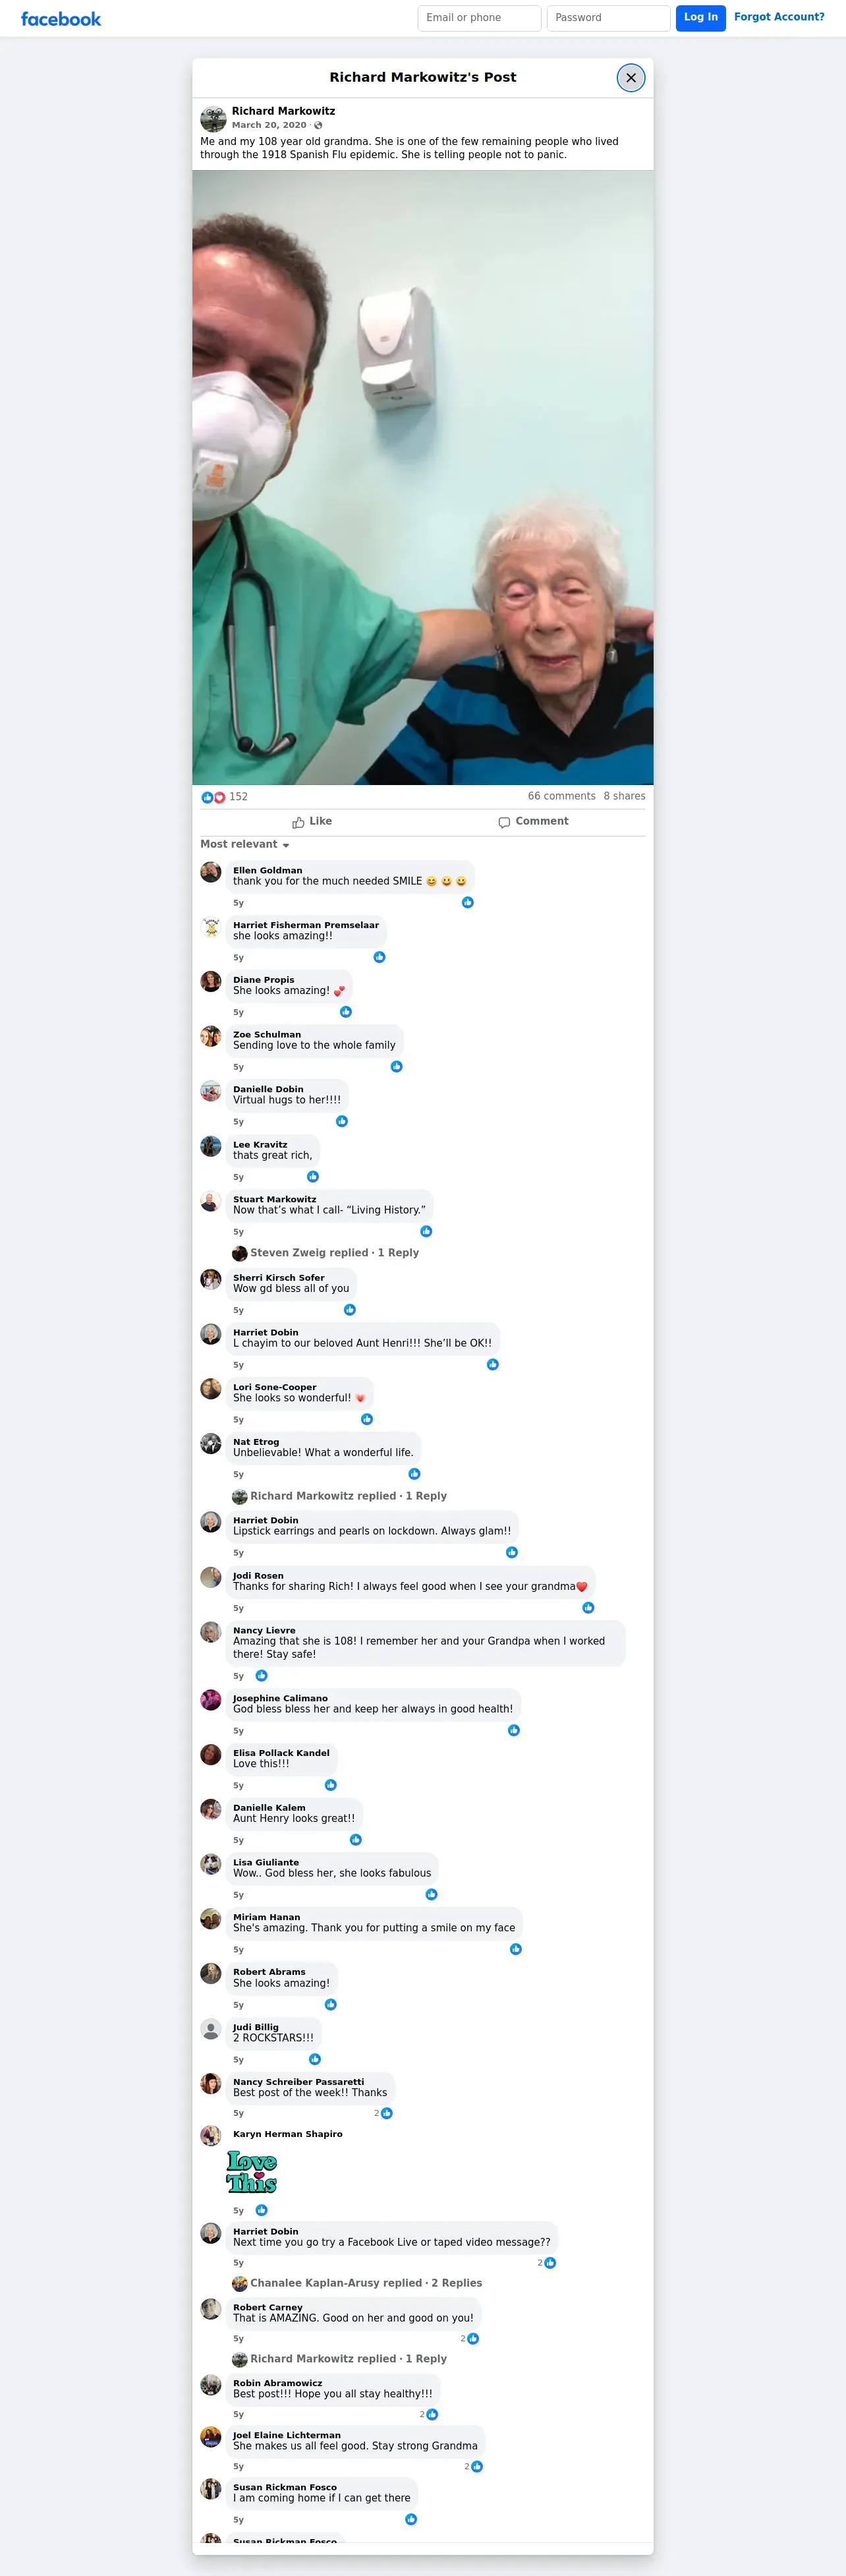Viewport: 846px width, 2576px height.
Task: Expand Chanalee Kaplan-Arusy replied 2 Replies
Action: click(357, 2283)
